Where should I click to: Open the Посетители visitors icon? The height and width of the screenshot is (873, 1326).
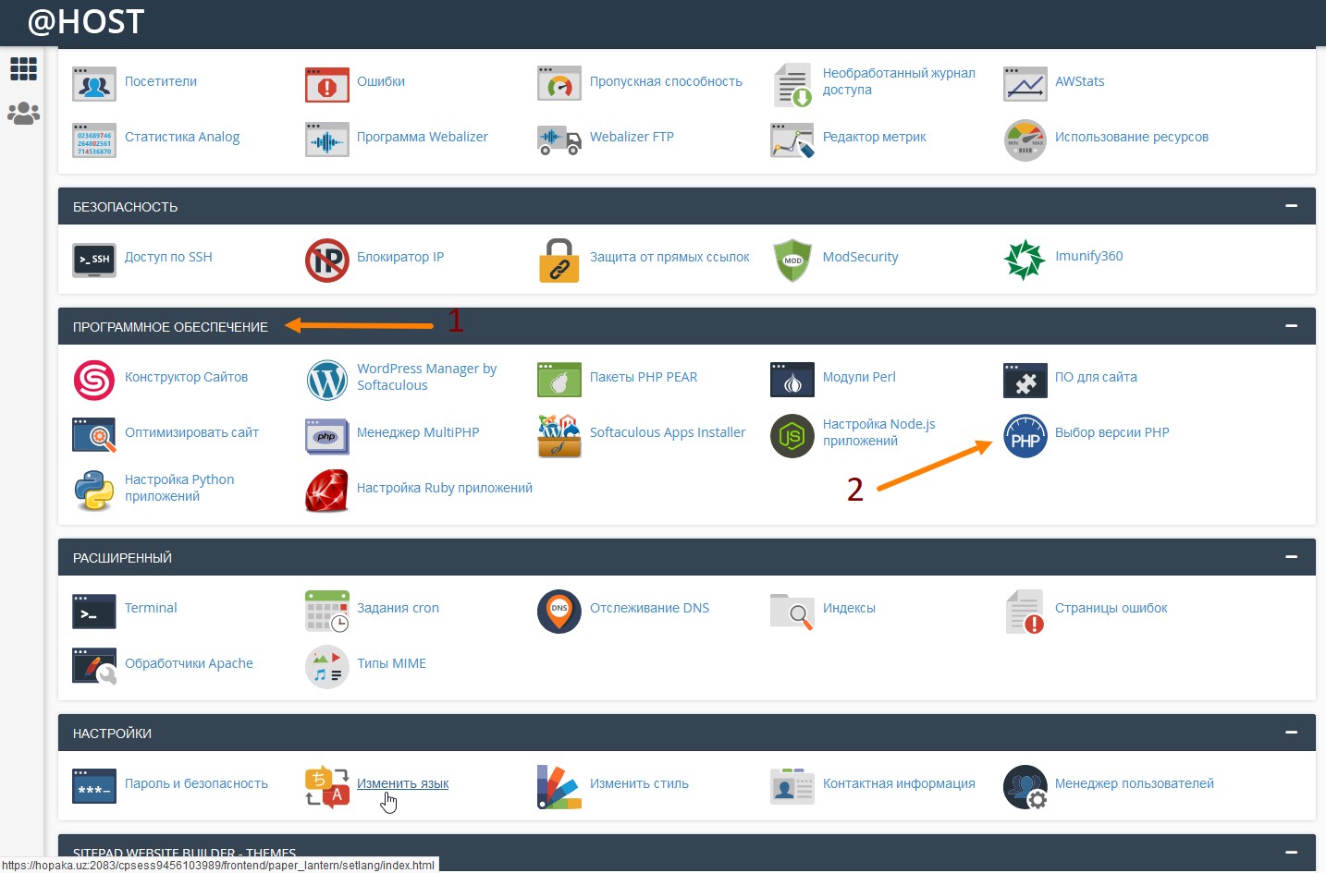(x=94, y=84)
